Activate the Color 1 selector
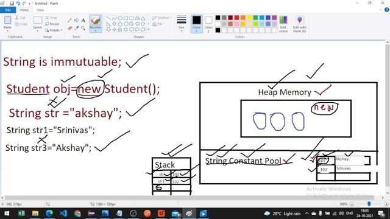The image size is (390, 219). [x=196, y=24]
